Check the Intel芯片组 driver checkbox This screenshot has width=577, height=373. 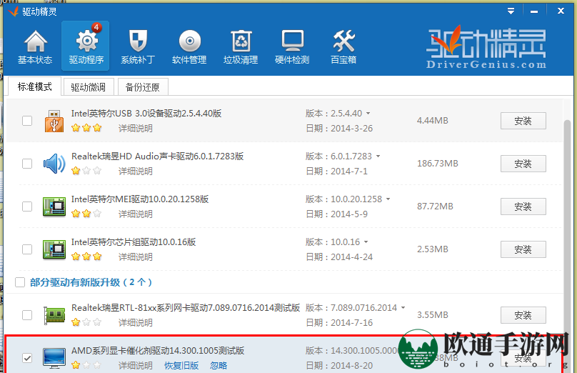(x=27, y=249)
